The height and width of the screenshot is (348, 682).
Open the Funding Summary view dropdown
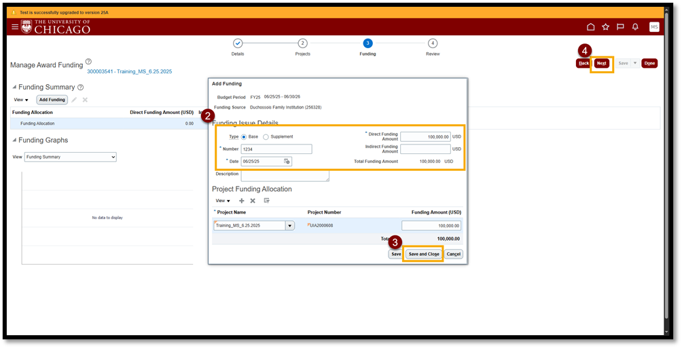[x=70, y=157]
